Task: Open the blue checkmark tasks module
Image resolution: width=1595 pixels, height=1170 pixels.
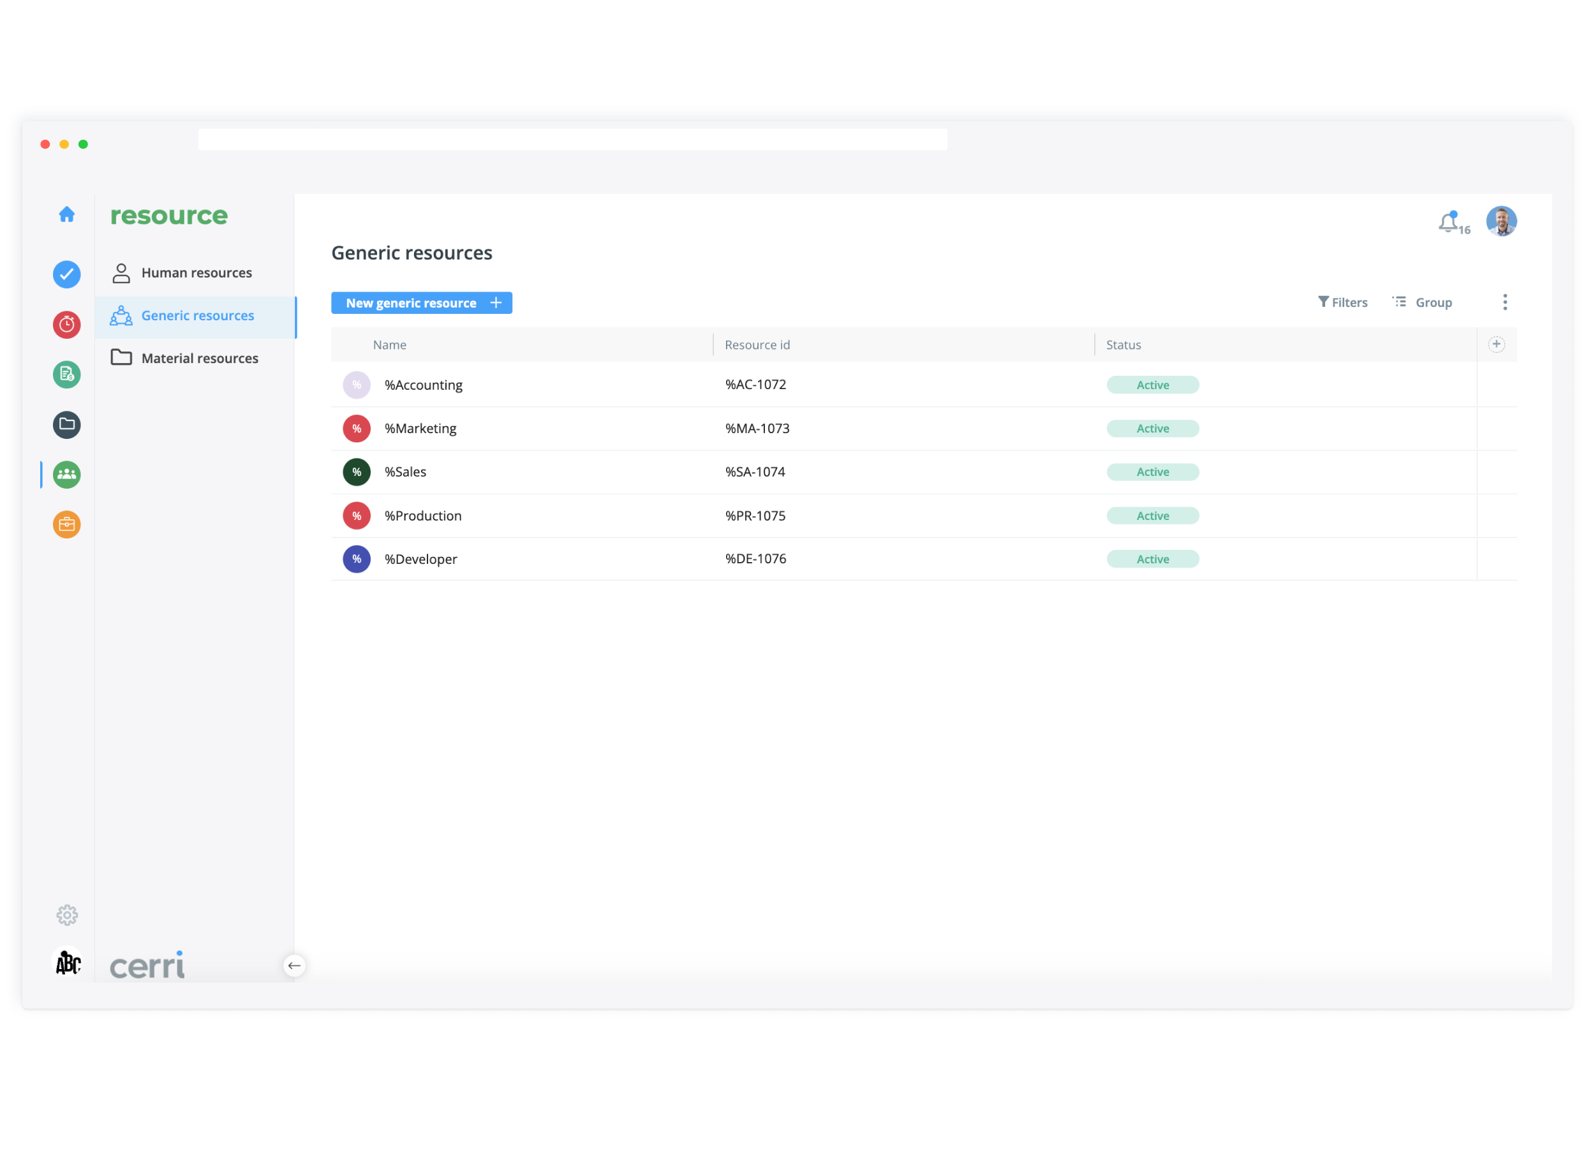Action: tap(66, 275)
